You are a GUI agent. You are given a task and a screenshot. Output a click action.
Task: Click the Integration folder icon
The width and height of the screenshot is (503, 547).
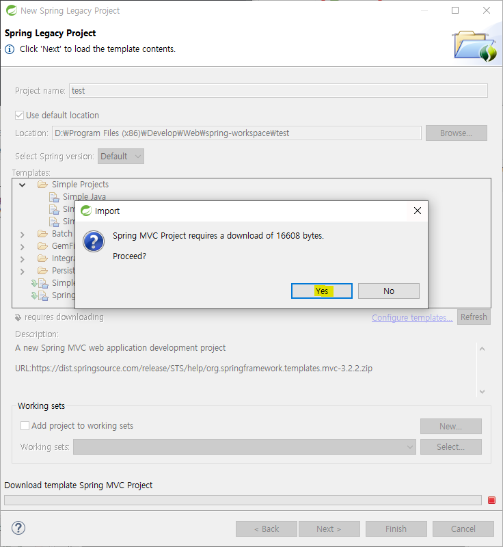42,258
